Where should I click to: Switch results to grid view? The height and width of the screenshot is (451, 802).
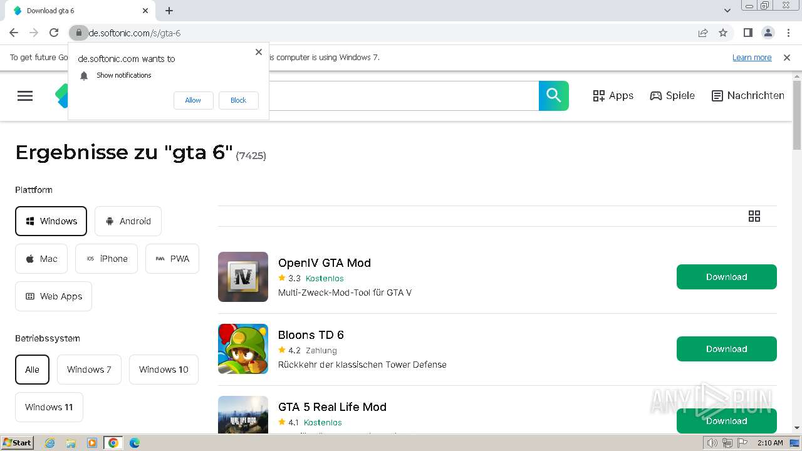(754, 216)
